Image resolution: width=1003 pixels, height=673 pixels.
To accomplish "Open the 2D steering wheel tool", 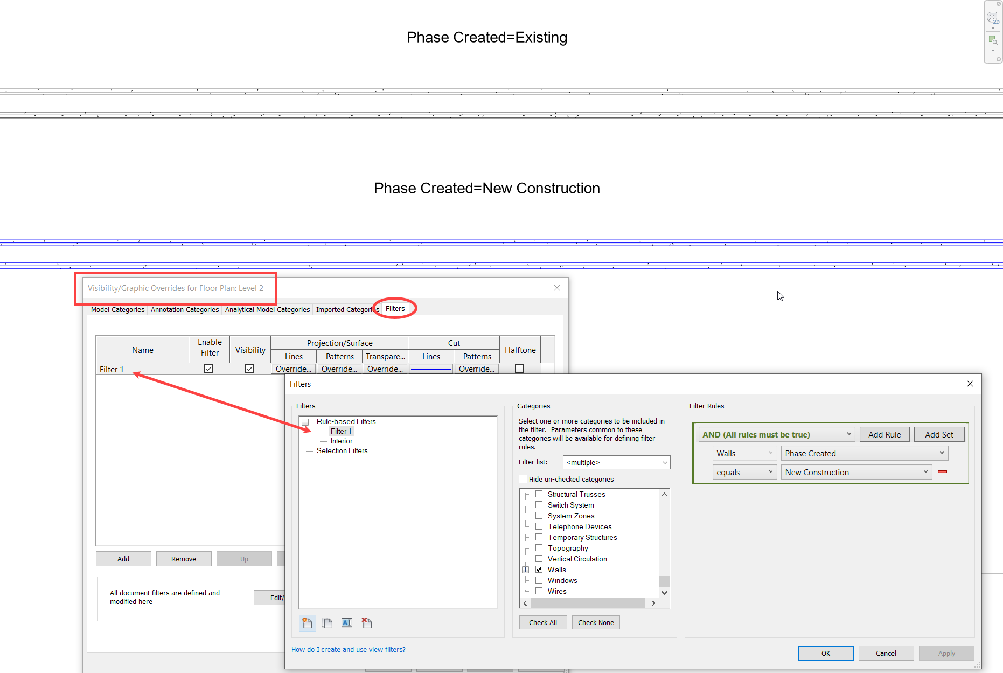I will (992, 17).
